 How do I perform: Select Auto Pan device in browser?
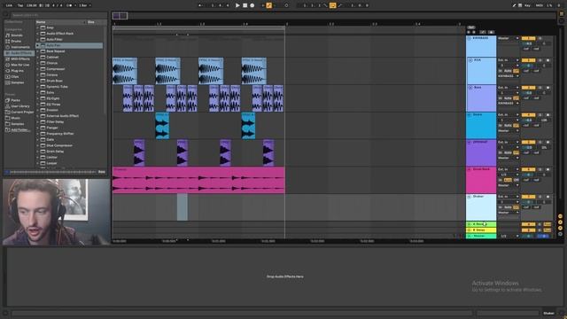(x=69, y=45)
